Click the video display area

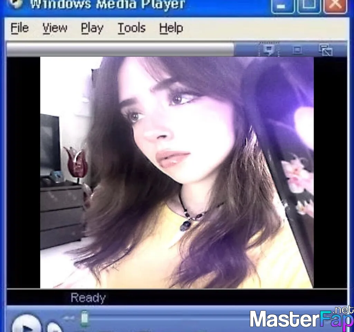tap(177, 172)
